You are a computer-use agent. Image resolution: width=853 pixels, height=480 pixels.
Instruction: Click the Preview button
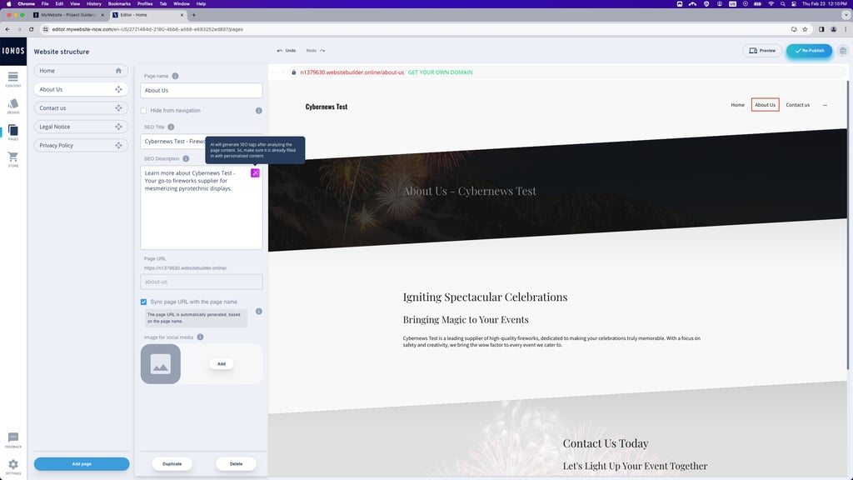pos(762,51)
